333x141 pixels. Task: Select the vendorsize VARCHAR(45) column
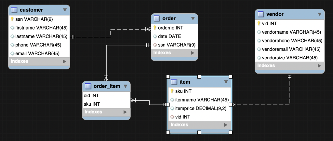pyautogui.click(x=290, y=58)
